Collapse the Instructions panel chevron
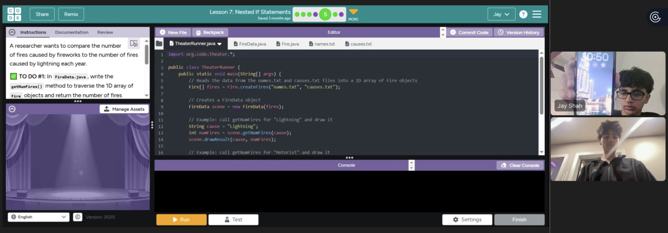The image size is (668, 233). tap(12, 32)
